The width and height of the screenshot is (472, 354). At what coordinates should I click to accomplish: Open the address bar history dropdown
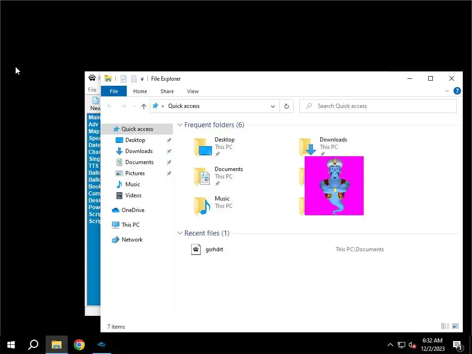[273, 106]
